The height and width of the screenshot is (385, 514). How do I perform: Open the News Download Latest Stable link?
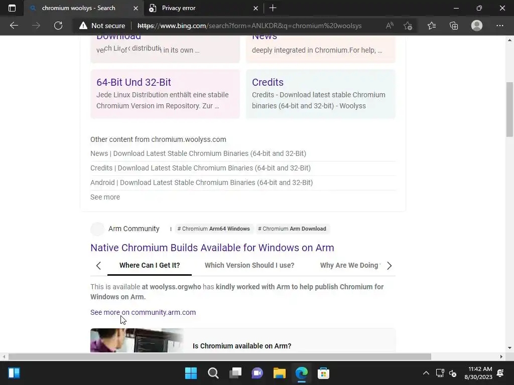198,153
